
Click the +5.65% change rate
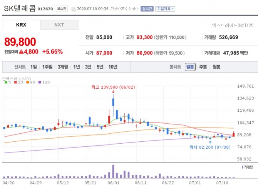pyautogui.click(x=52, y=52)
